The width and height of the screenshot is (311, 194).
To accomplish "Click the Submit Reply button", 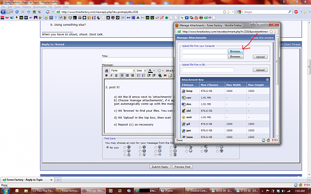I will point(160,167).
